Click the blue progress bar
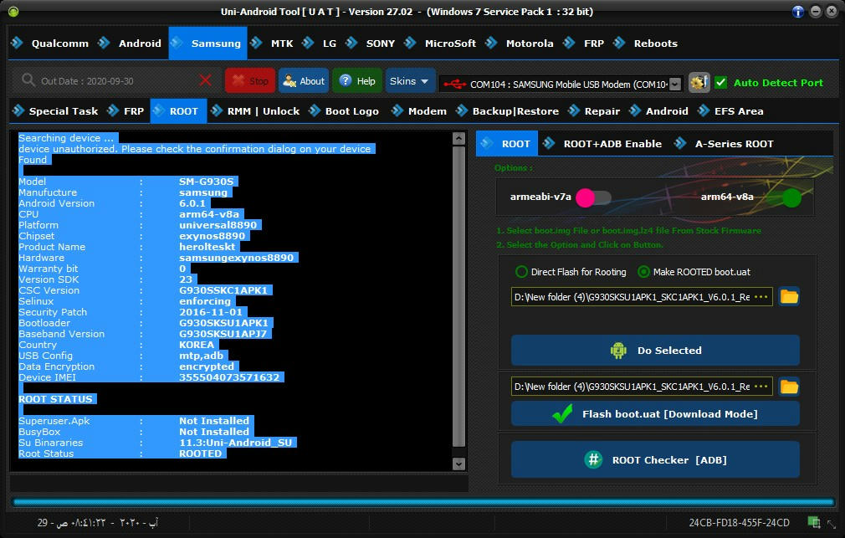Viewport: 845px width, 538px height. click(423, 502)
